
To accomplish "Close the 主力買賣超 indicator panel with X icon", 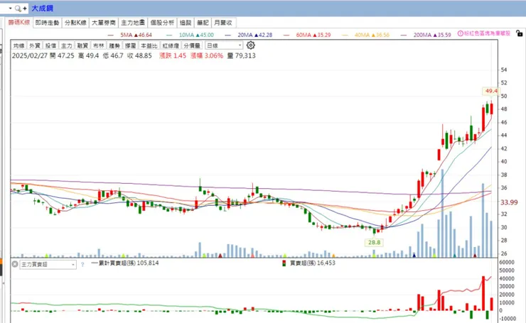I will pos(15,264).
